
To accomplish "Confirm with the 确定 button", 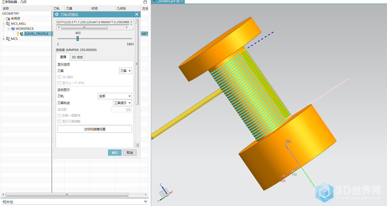I will 115,153.
